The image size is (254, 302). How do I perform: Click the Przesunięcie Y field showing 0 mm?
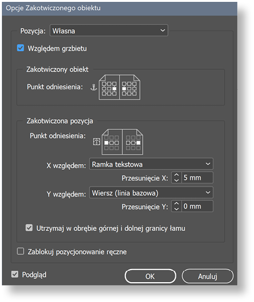point(197,207)
